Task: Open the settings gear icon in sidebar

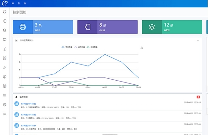Action: tap(4, 104)
